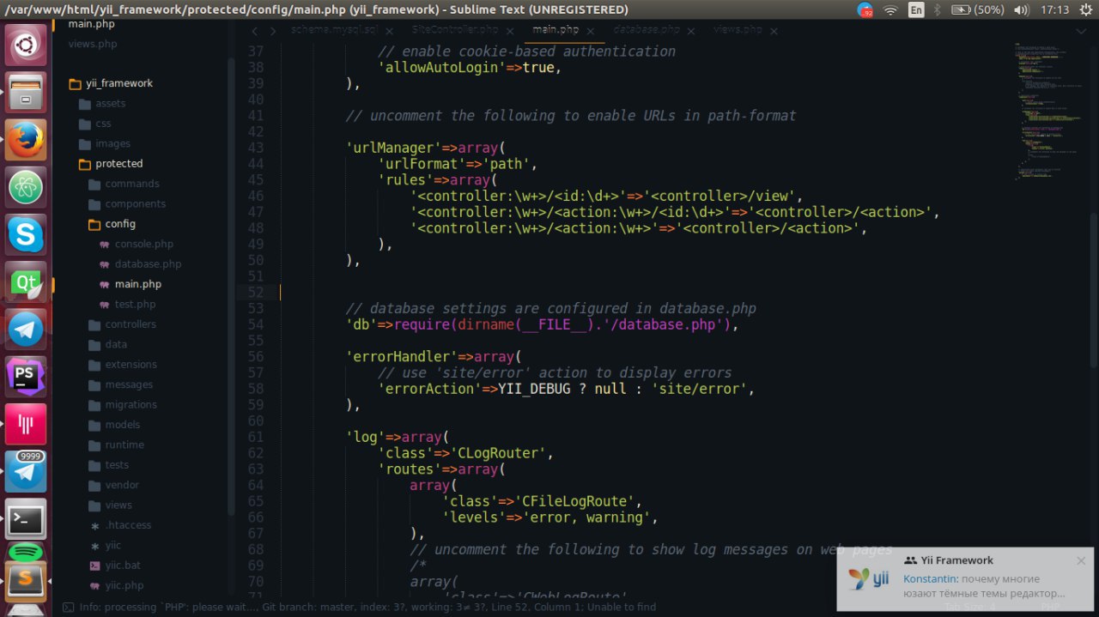Launch Atom editor from the dock
Screen dimensions: 1099x617
pos(26,185)
